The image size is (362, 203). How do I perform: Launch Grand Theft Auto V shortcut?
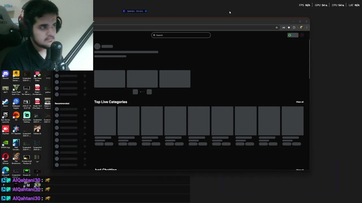16,90
